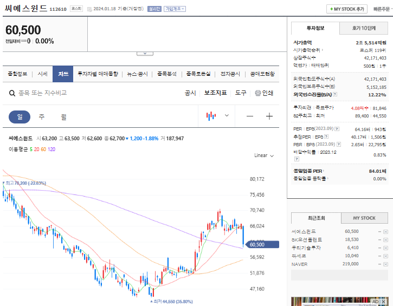This screenshot has height=306, width=393.
Task: Delete 우리기술투자 from recent list with X
Action: pyautogui.click(x=386, y=248)
